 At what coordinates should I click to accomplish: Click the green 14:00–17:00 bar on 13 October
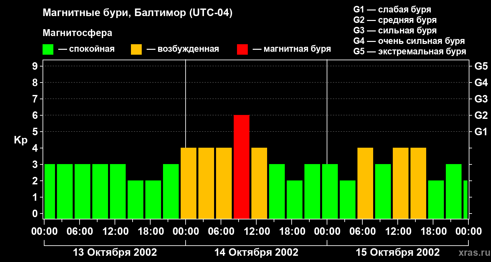pyautogui.click(x=136, y=200)
